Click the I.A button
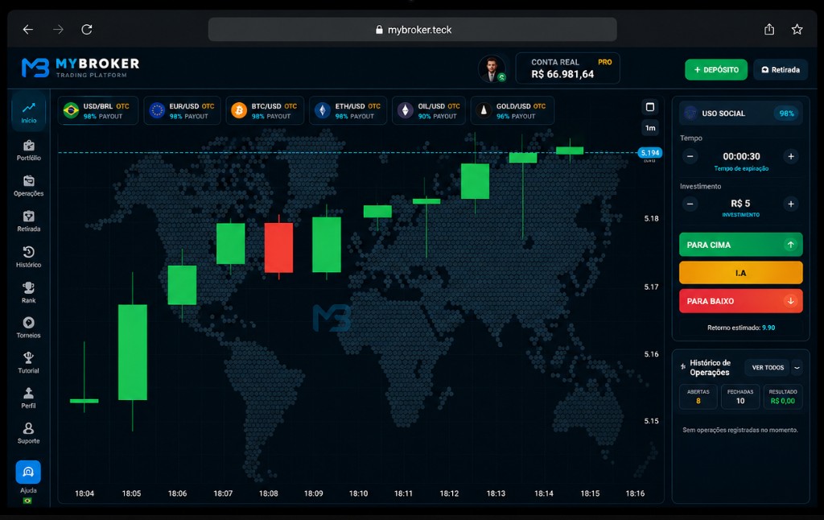 point(740,273)
